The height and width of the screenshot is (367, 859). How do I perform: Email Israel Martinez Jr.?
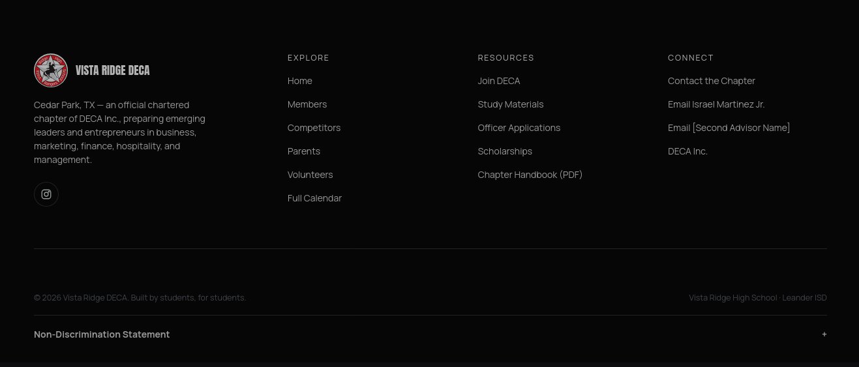point(716,104)
